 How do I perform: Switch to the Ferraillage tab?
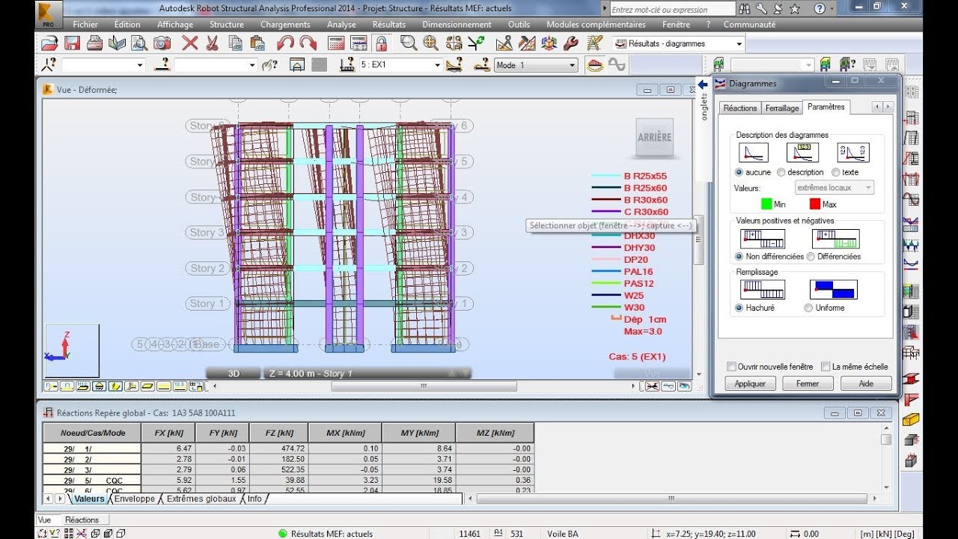point(782,108)
